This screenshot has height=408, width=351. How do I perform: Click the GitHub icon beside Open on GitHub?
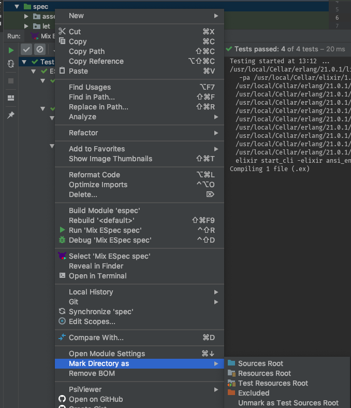pos(62,399)
